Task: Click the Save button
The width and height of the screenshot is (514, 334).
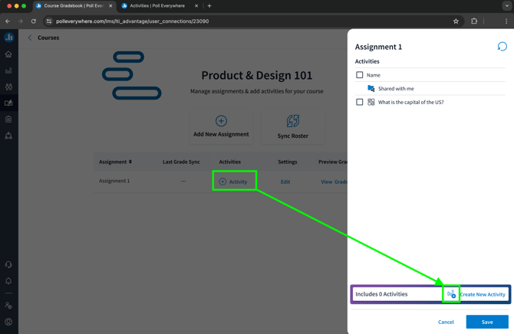Action: coord(487,322)
